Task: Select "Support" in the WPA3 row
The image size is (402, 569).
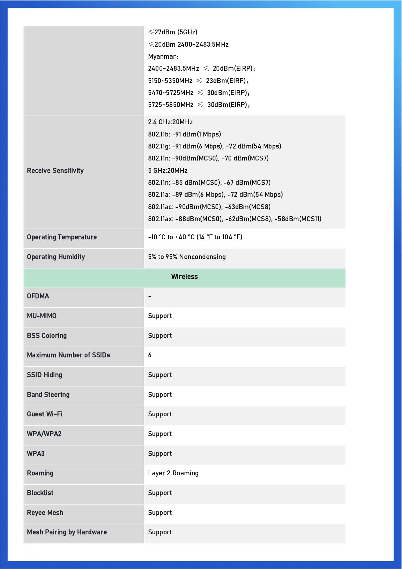Action: pos(160,454)
